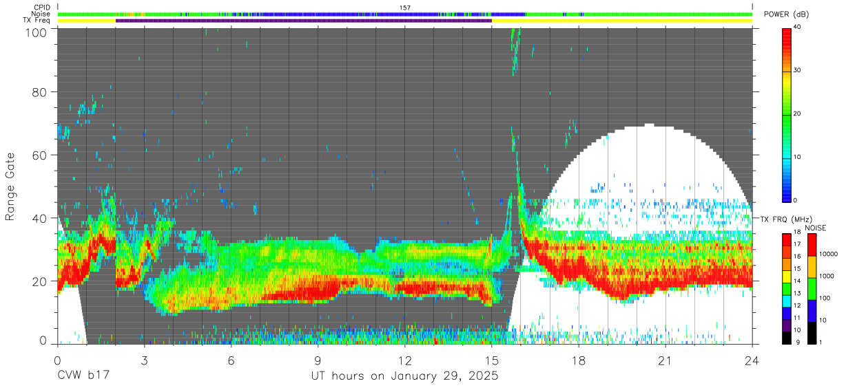Click the 3 hour tick label
This screenshot has height=390, width=846.
click(x=144, y=360)
